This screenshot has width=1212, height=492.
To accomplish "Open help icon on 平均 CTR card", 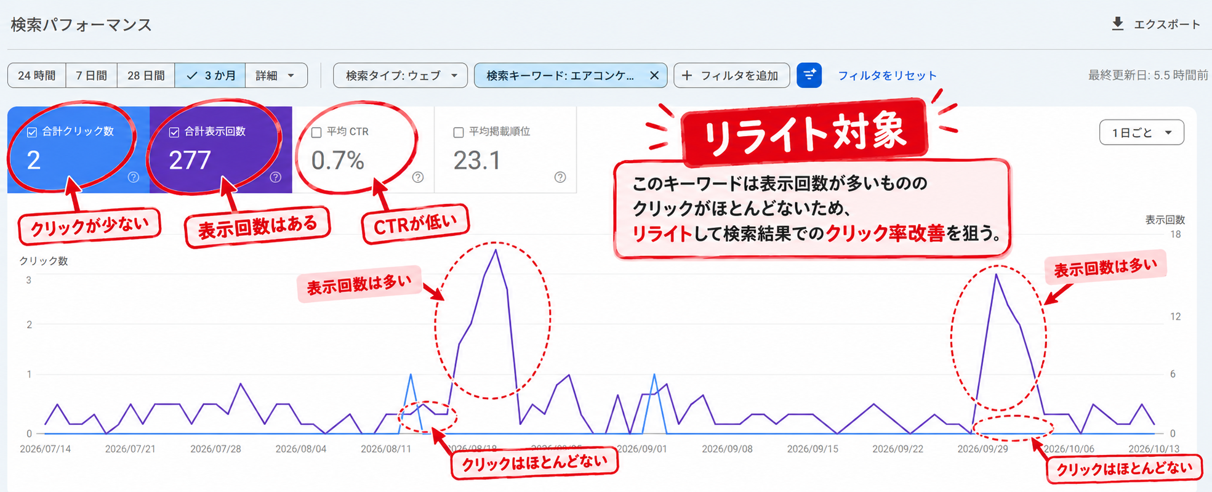I will click(418, 177).
